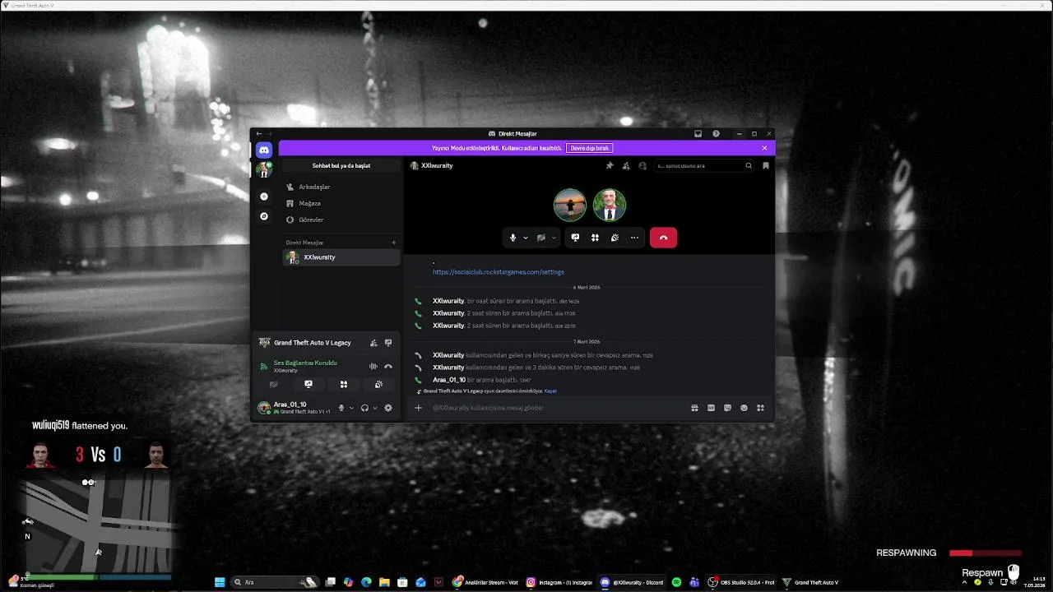Viewport: 1053px width, 592px height.
Task: Open bookmark icon in Discord header
Action: coord(766,166)
